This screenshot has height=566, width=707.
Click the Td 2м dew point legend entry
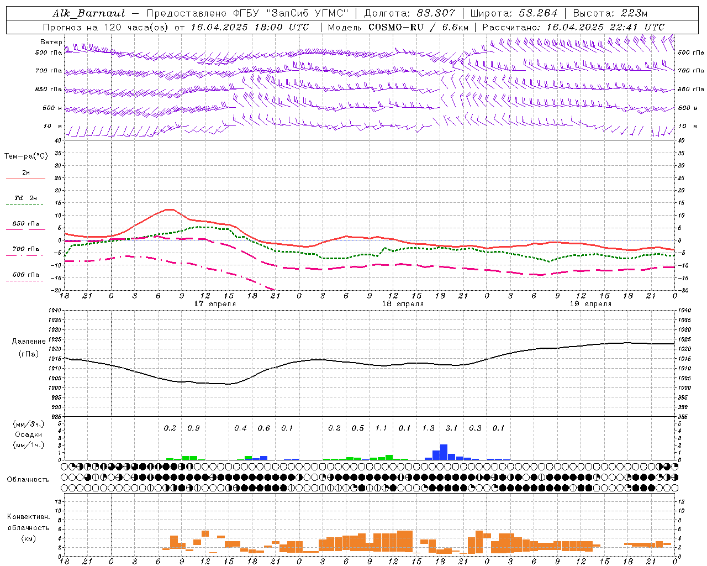pyautogui.click(x=25, y=198)
